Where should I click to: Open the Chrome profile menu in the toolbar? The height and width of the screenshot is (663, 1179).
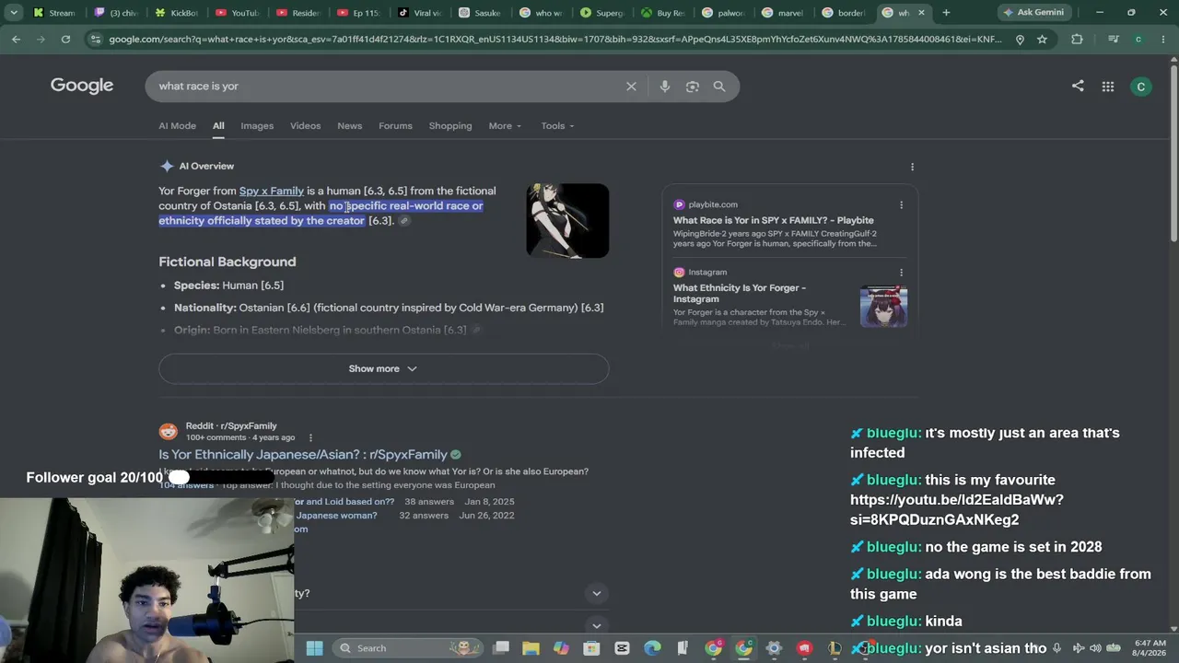click(x=1138, y=40)
